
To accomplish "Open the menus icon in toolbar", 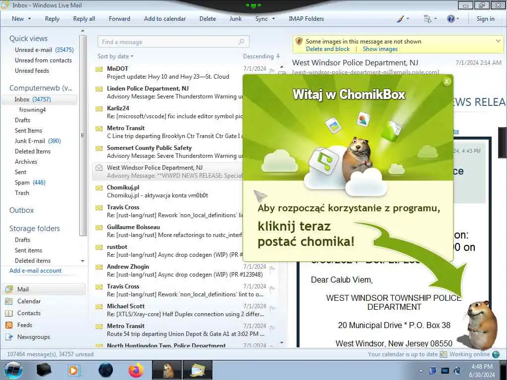I will coord(427,19).
